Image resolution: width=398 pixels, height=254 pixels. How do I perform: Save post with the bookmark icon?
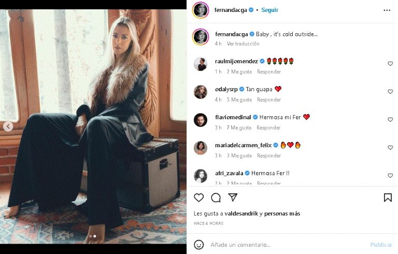point(388,197)
